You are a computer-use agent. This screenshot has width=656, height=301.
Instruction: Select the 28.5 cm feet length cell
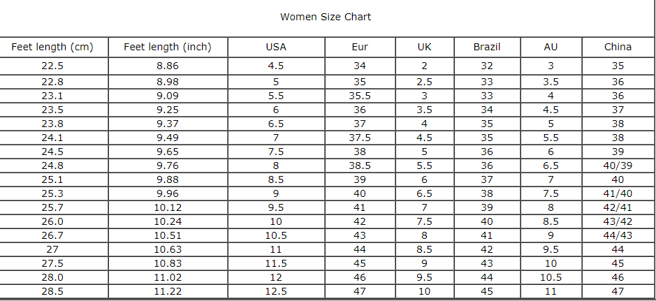click(52, 291)
